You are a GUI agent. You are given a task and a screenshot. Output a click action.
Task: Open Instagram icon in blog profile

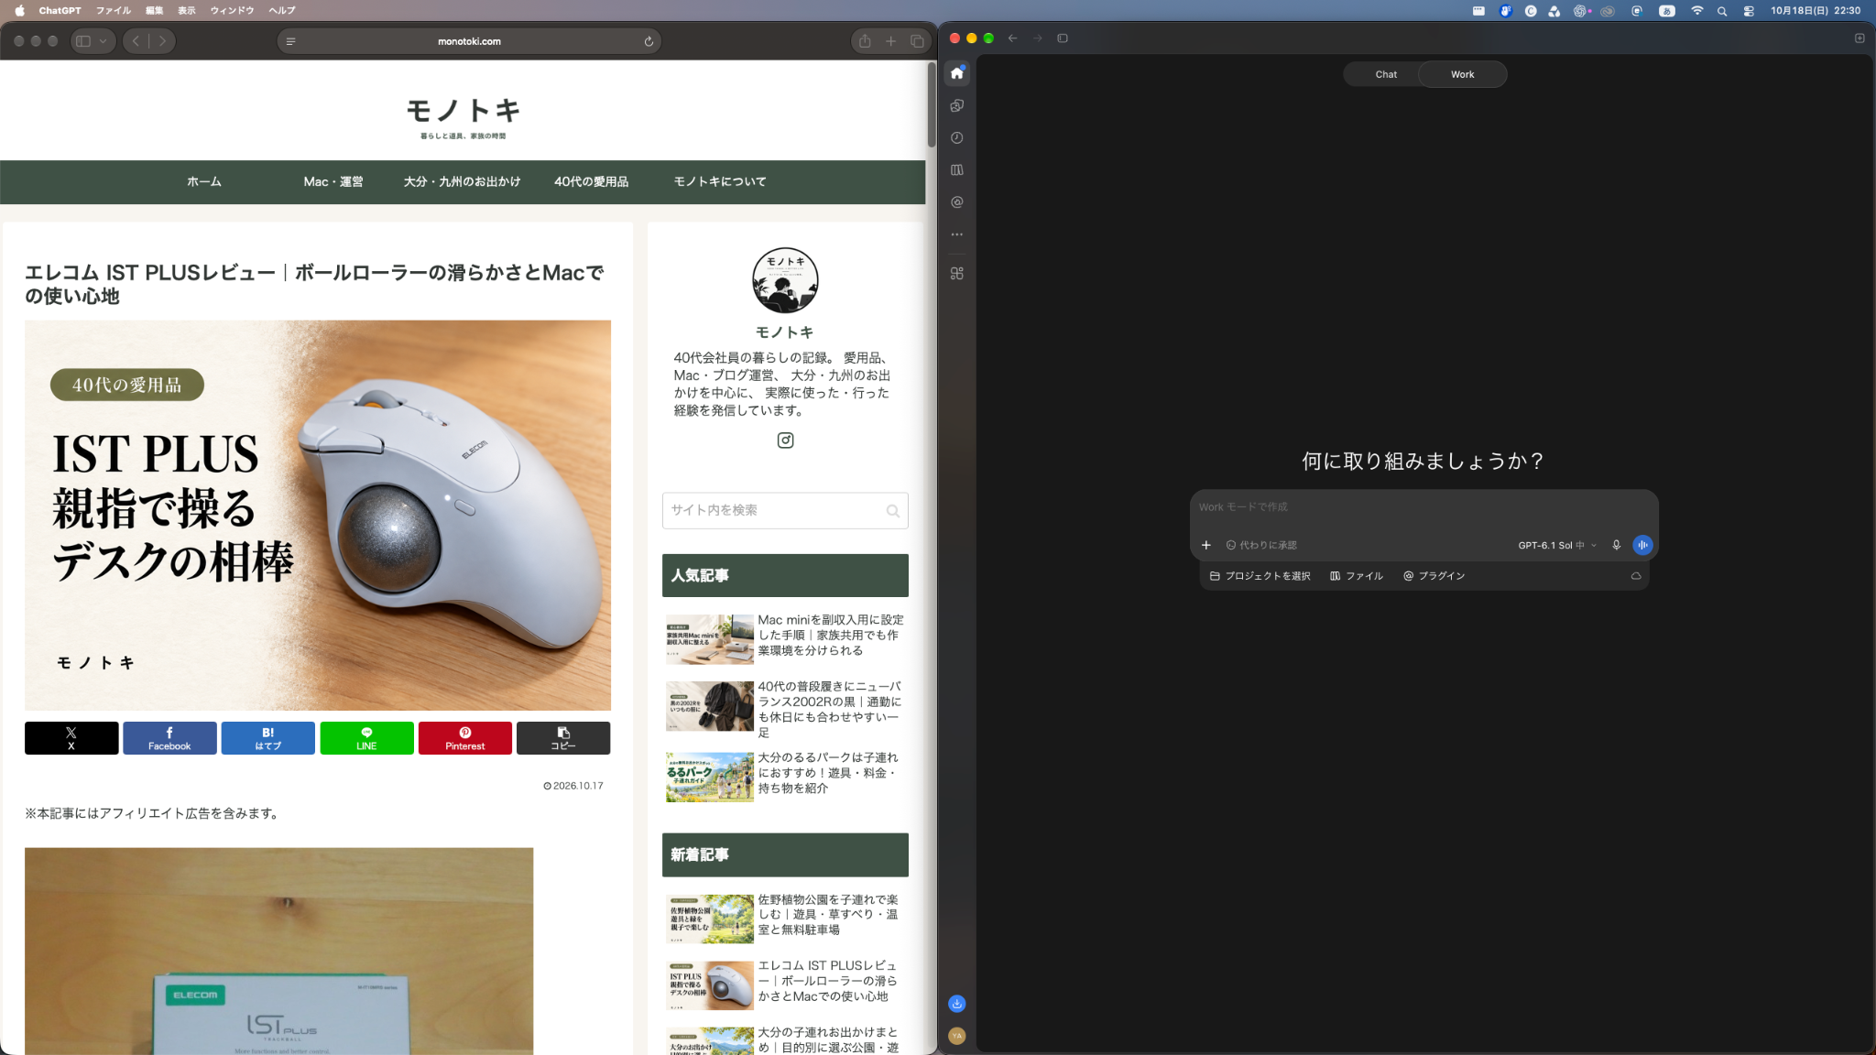(785, 440)
